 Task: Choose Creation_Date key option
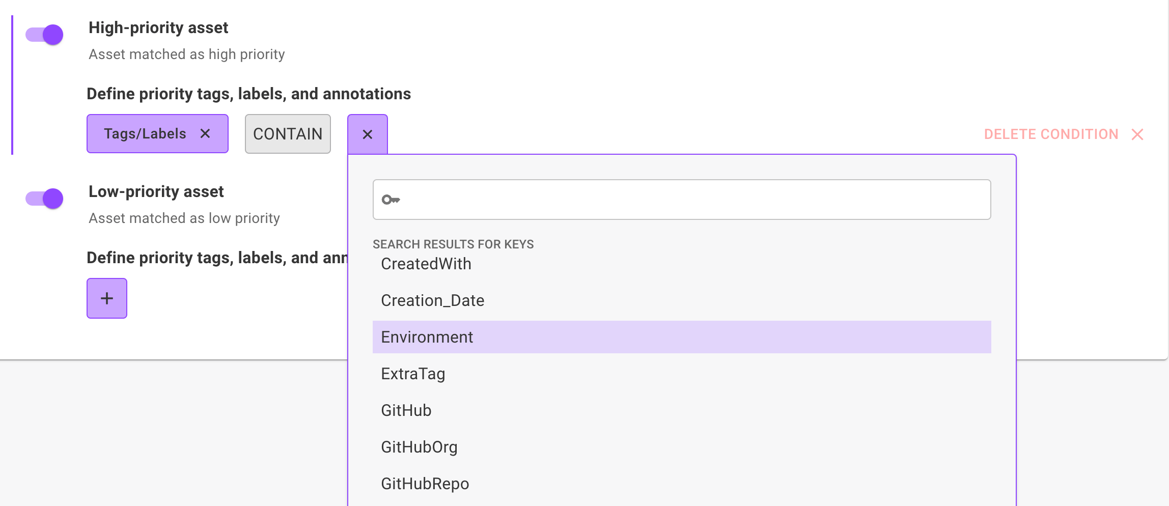[x=433, y=300]
